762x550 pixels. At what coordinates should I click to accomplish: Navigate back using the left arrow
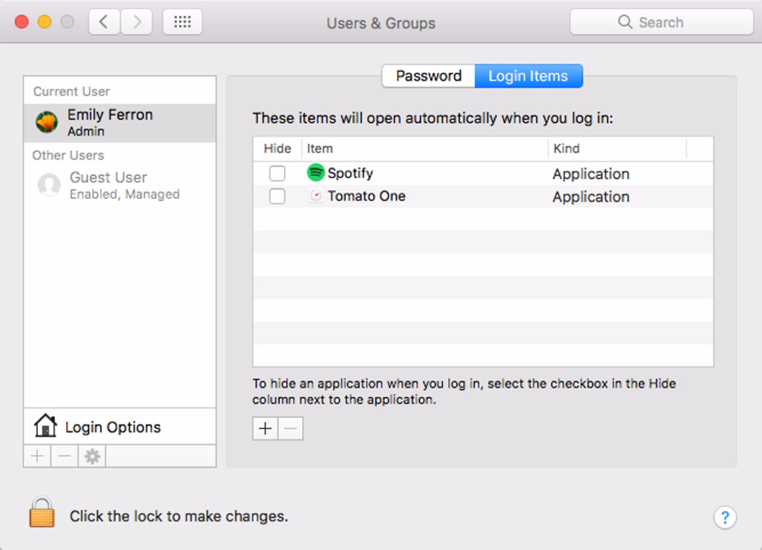coord(104,22)
